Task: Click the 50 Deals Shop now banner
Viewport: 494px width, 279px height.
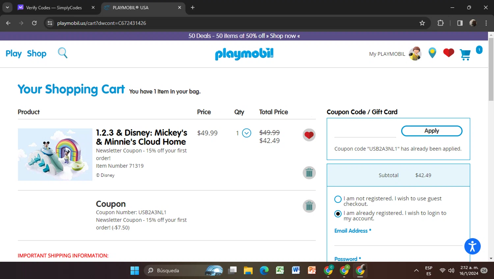Action: pos(244,36)
